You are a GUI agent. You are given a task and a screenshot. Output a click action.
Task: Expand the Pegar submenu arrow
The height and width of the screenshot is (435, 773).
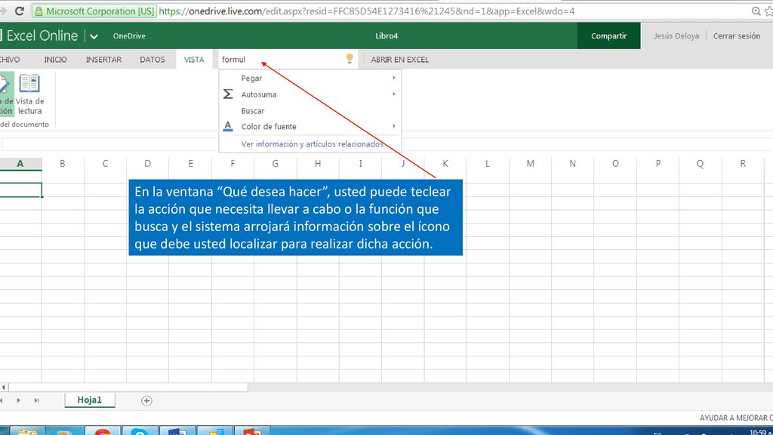tap(394, 78)
